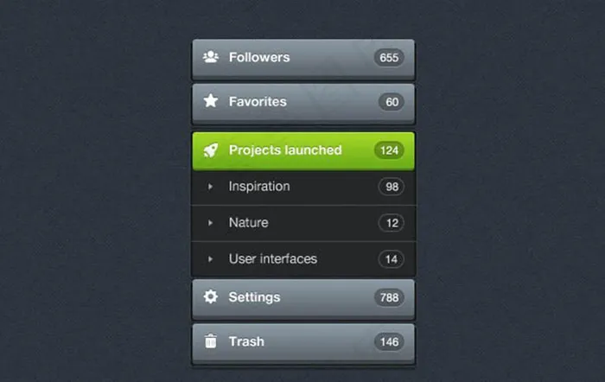
Task: Expand the User interfaces arrow
Action: (x=210, y=259)
